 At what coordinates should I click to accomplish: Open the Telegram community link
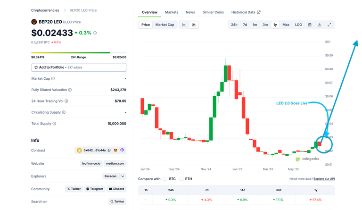95,189
